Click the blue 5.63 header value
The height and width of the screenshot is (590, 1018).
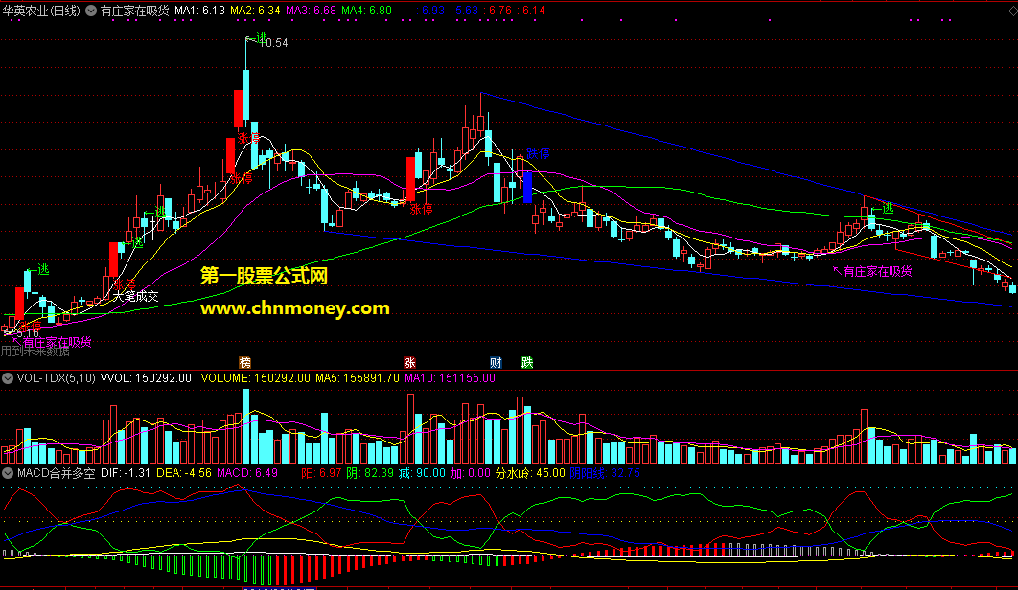(466, 11)
